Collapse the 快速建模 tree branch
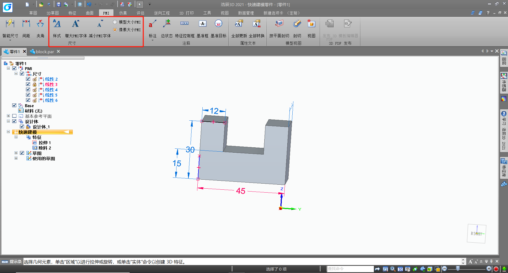508x273 pixels. 8,132
